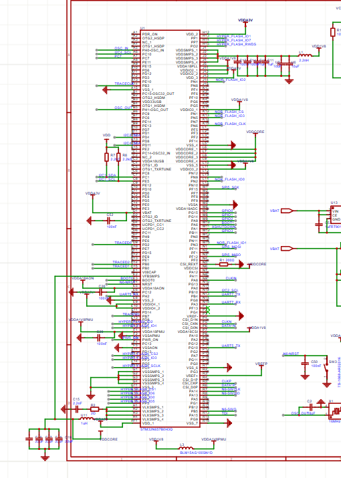This screenshot has height=478, width=341.
Task: Select the OSC_OUT label on U1 left side
Action: click(123, 108)
